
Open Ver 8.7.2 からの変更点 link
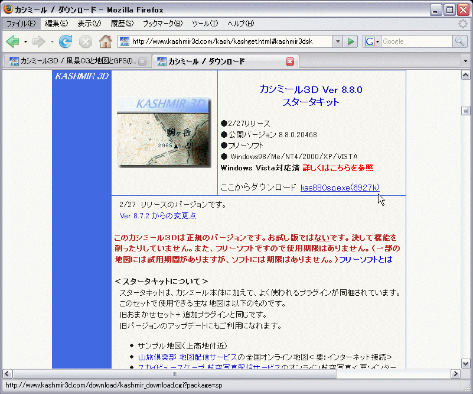coord(158,216)
